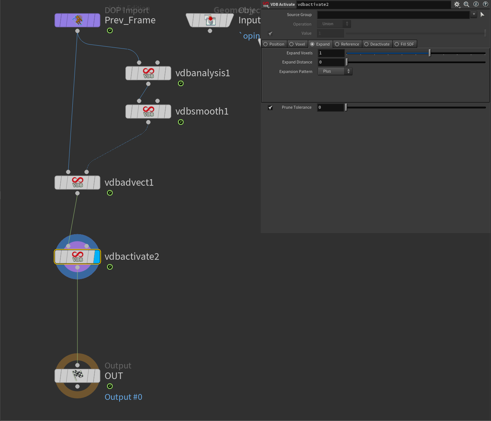Click the first input connector of vdbanalysis1

(139, 63)
